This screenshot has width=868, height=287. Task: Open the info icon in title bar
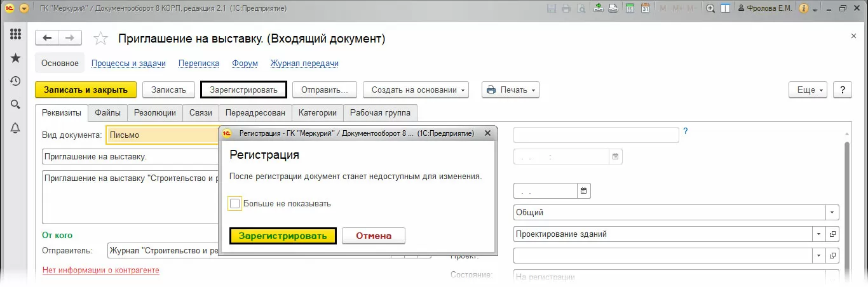coord(803,9)
